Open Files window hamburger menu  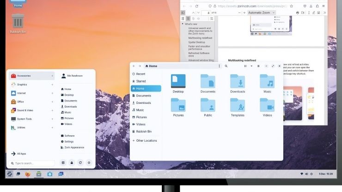[258, 66]
